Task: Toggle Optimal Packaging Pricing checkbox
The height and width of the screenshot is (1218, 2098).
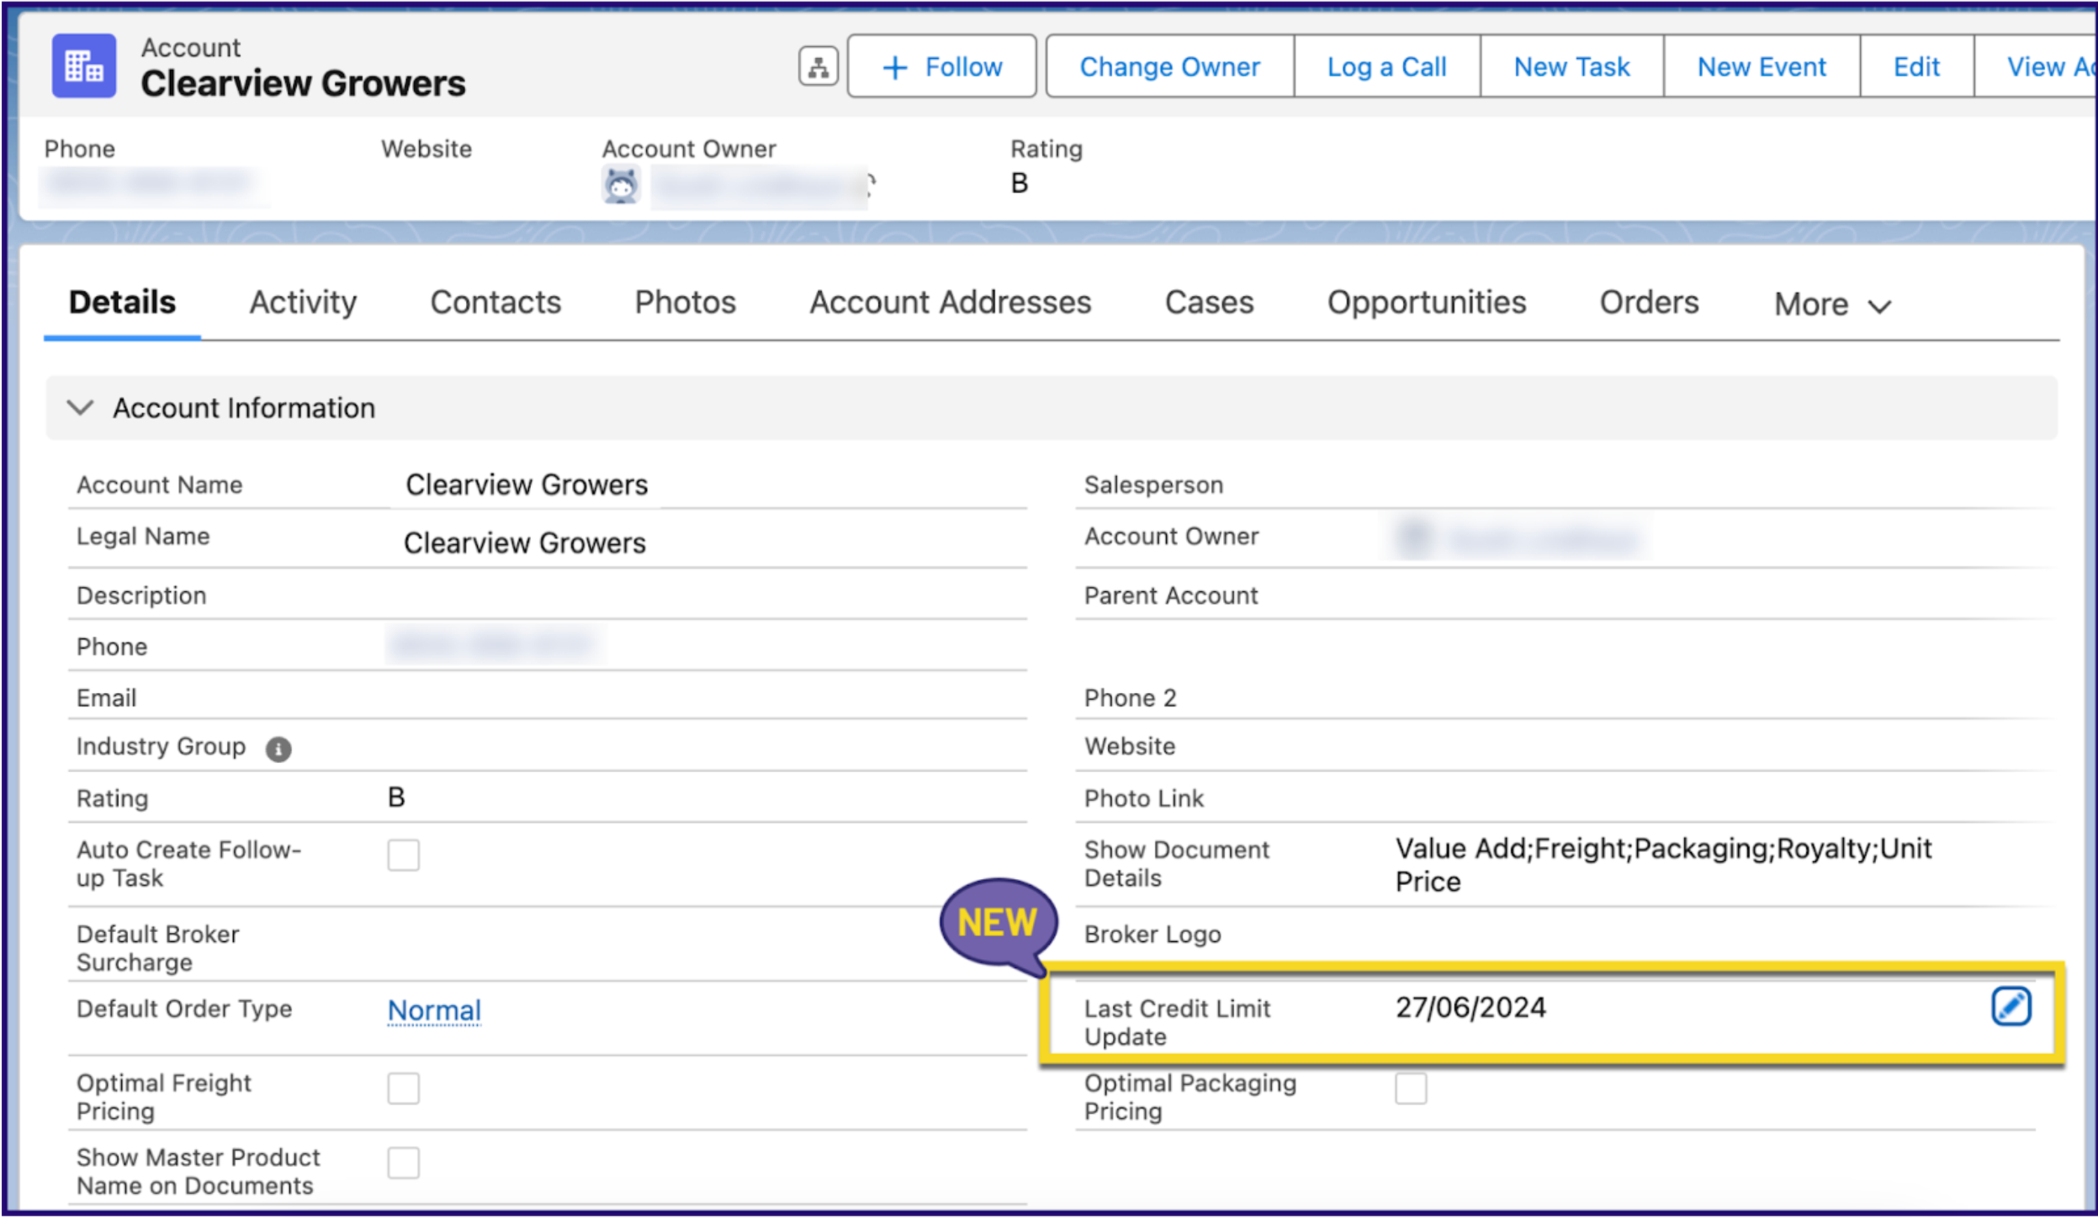Action: coord(1411,1088)
